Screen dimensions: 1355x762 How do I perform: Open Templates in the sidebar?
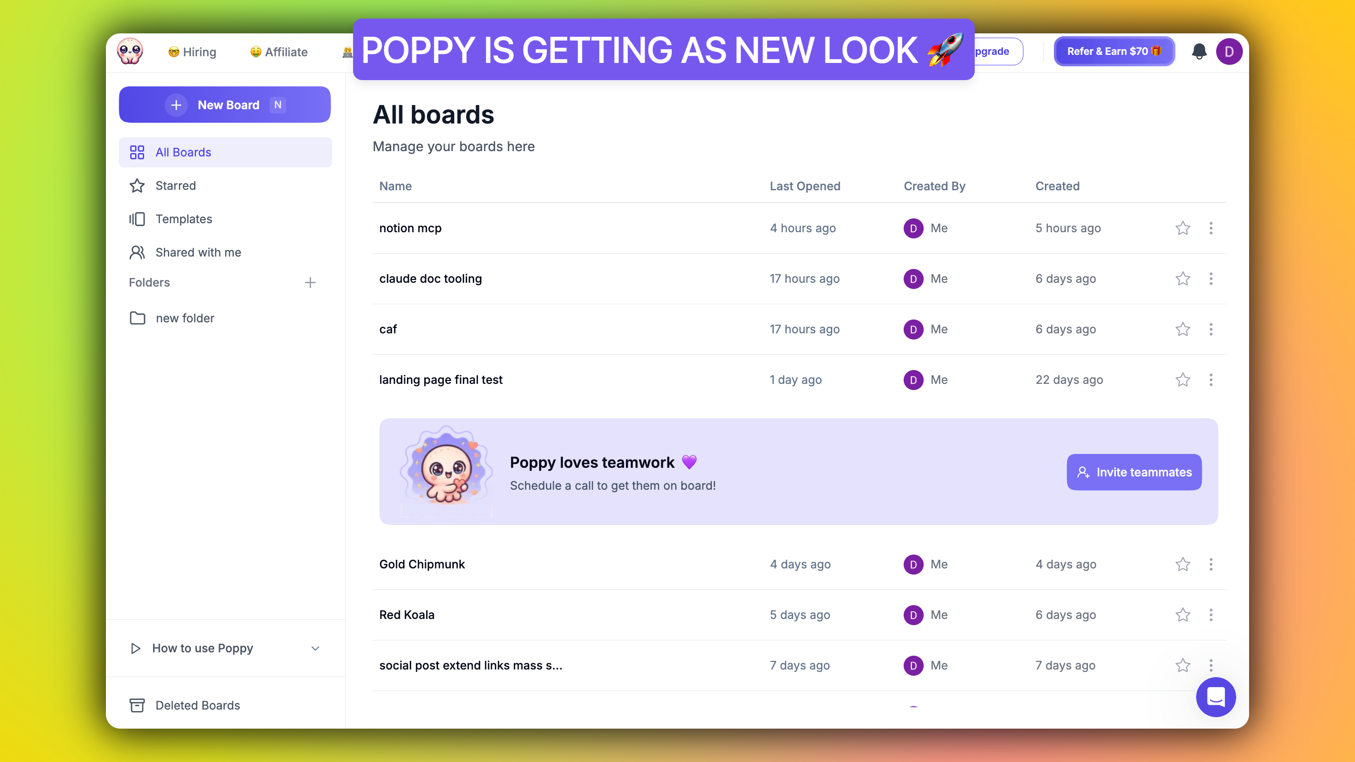pyautogui.click(x=184, y=219)
